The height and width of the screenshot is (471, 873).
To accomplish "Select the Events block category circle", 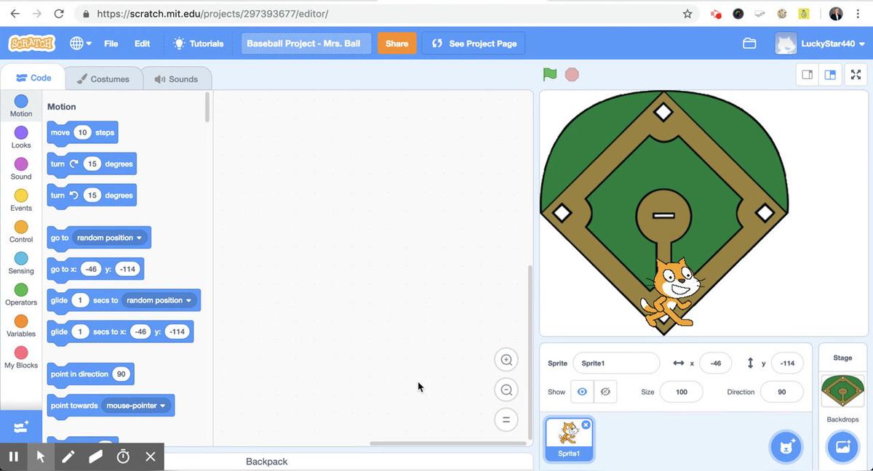I will point(21,196).
